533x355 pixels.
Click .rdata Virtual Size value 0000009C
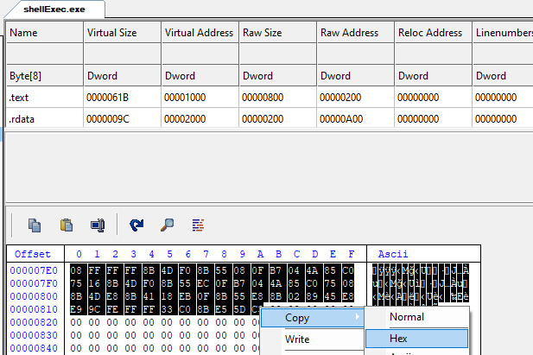click(x=123, y=119)
